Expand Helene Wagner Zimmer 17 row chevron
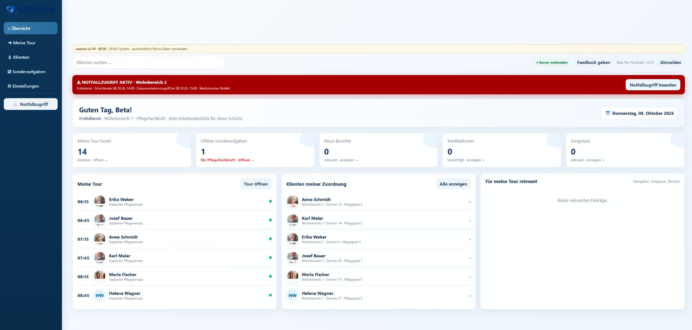Viewport: 692px width, 330px height. point(470,296)
